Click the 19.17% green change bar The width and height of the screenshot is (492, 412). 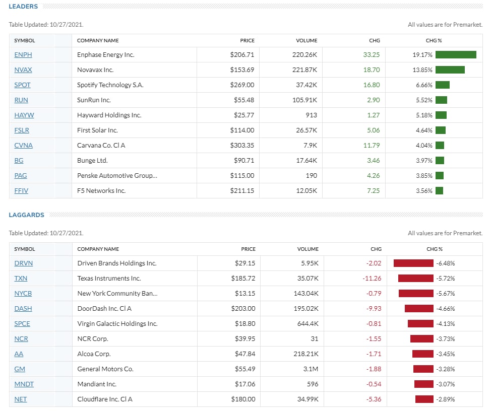click(x=456, y=54)
